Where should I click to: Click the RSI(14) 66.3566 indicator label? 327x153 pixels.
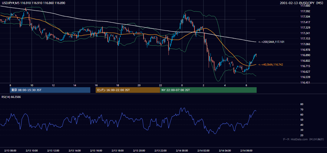11,97
